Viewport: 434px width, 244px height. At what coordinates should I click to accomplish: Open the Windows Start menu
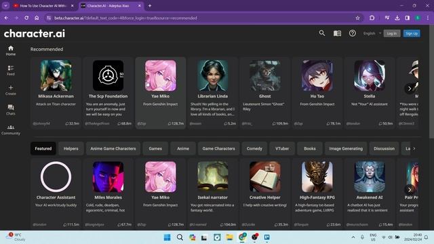click(x=167, y=237)
